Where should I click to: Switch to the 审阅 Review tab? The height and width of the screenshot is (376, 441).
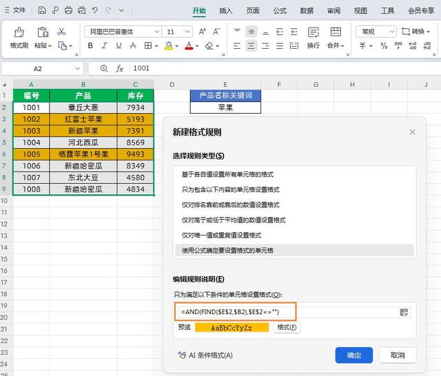coord(334,11)
